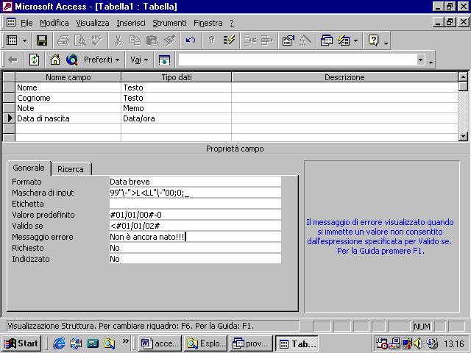The width and height of the screenshot is (471, 353).
Task: Launch Internet Explorer from Quick Launch
Action: pos(59,343)
